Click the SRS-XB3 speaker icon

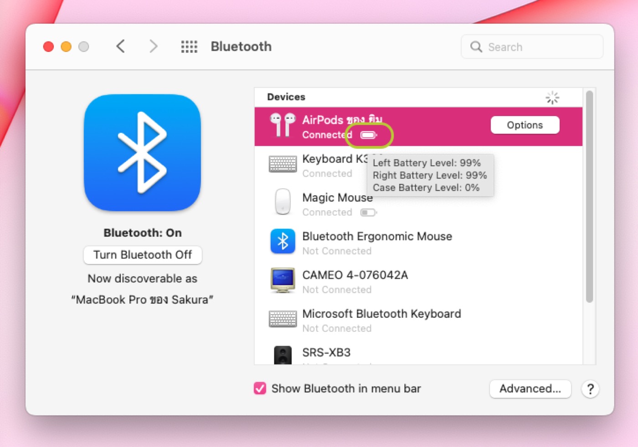(x=283, y=355)
